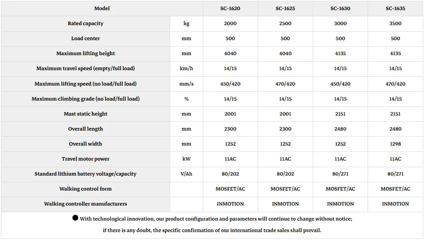Image resolution: width=425 pixels, height=240 pixels.
Task: Click the SC-1620 model column header
Action: tap(230, 8)
